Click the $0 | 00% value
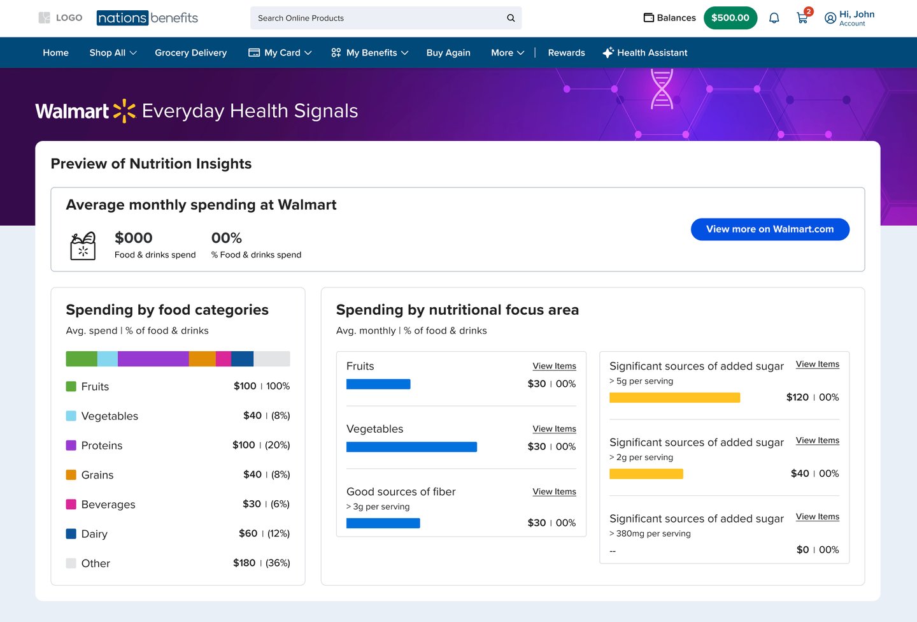 [x=818, y=550]
